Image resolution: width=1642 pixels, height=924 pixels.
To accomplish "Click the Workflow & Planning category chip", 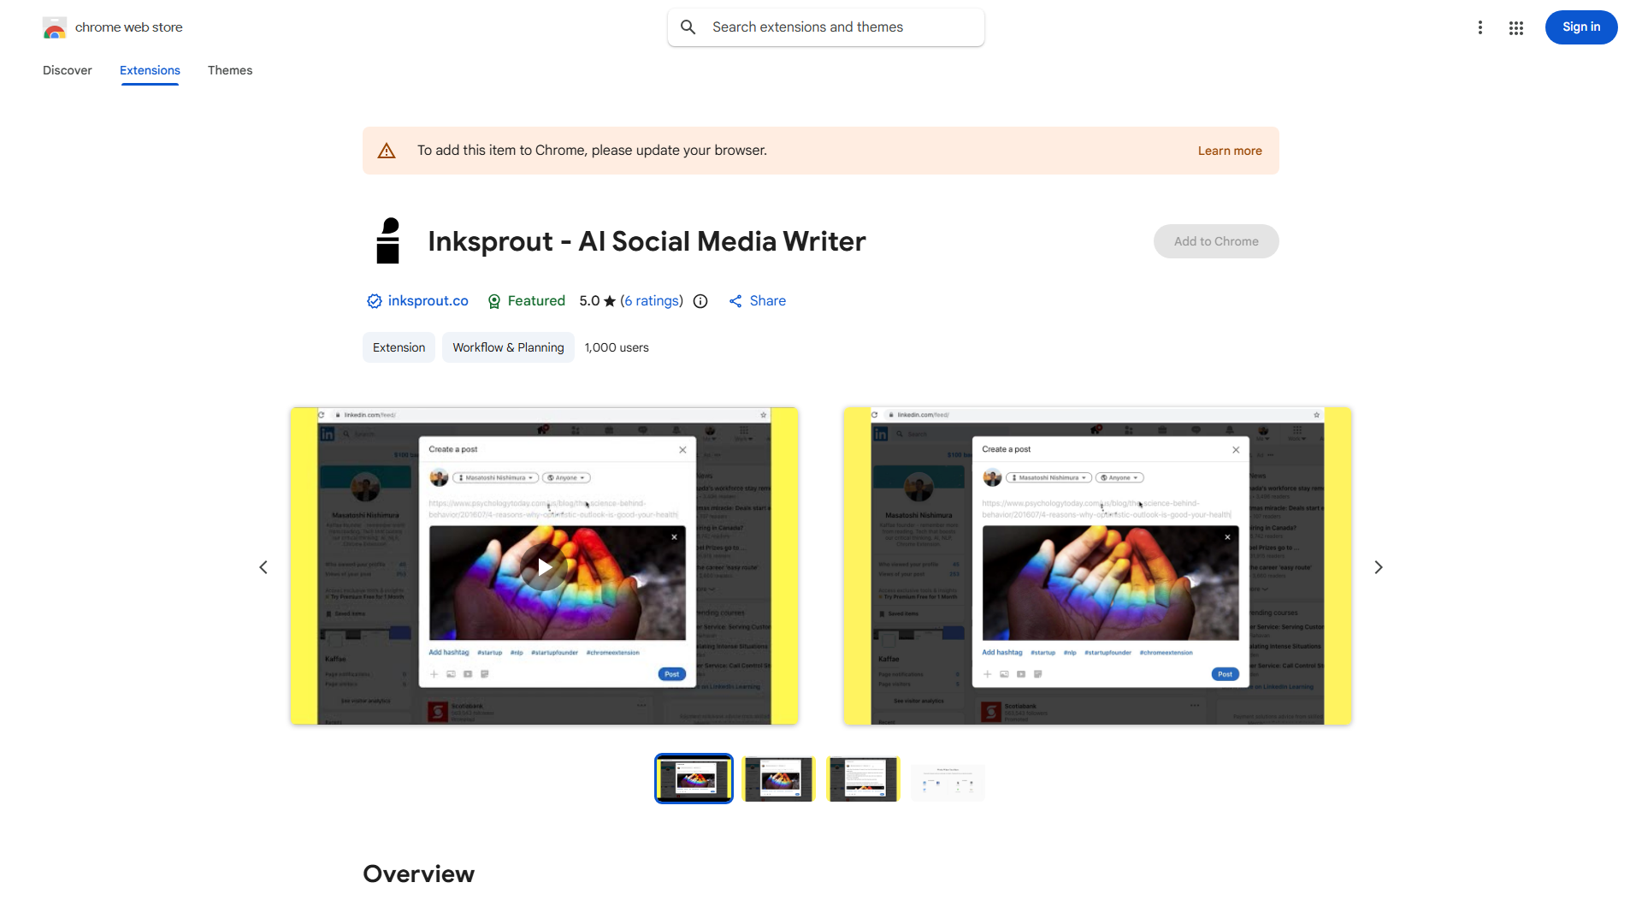I will (x=508, y=347).
